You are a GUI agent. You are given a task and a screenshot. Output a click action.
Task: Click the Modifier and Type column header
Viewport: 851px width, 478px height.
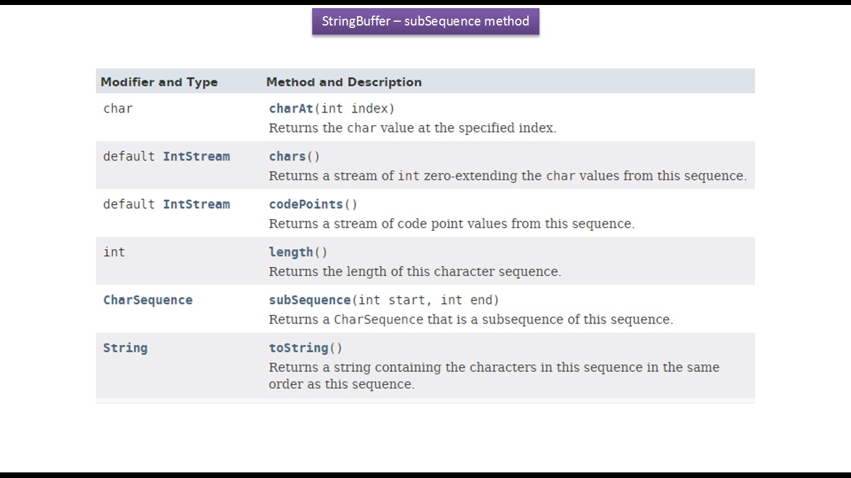point(159,82)
